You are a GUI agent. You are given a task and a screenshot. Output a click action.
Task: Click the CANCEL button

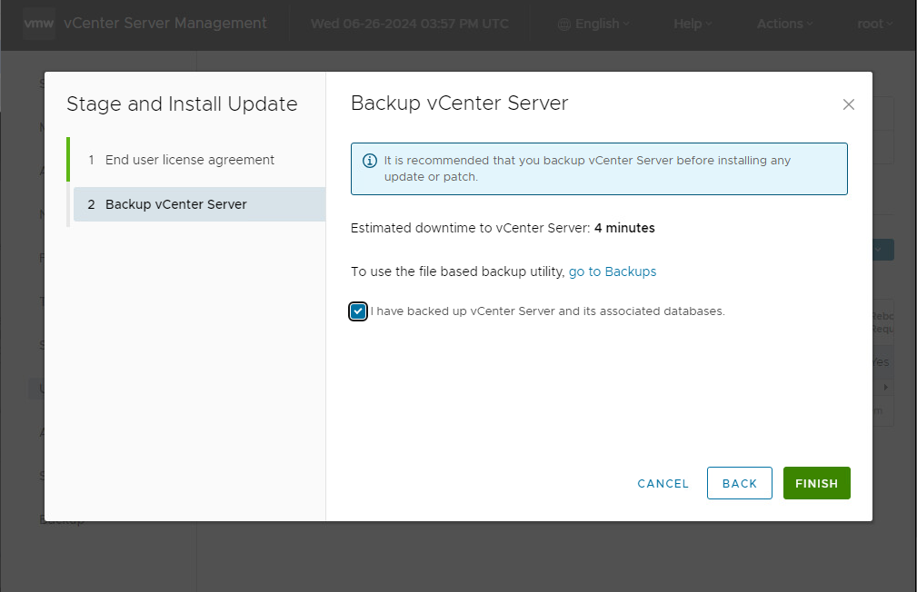[x=663, y=484]
